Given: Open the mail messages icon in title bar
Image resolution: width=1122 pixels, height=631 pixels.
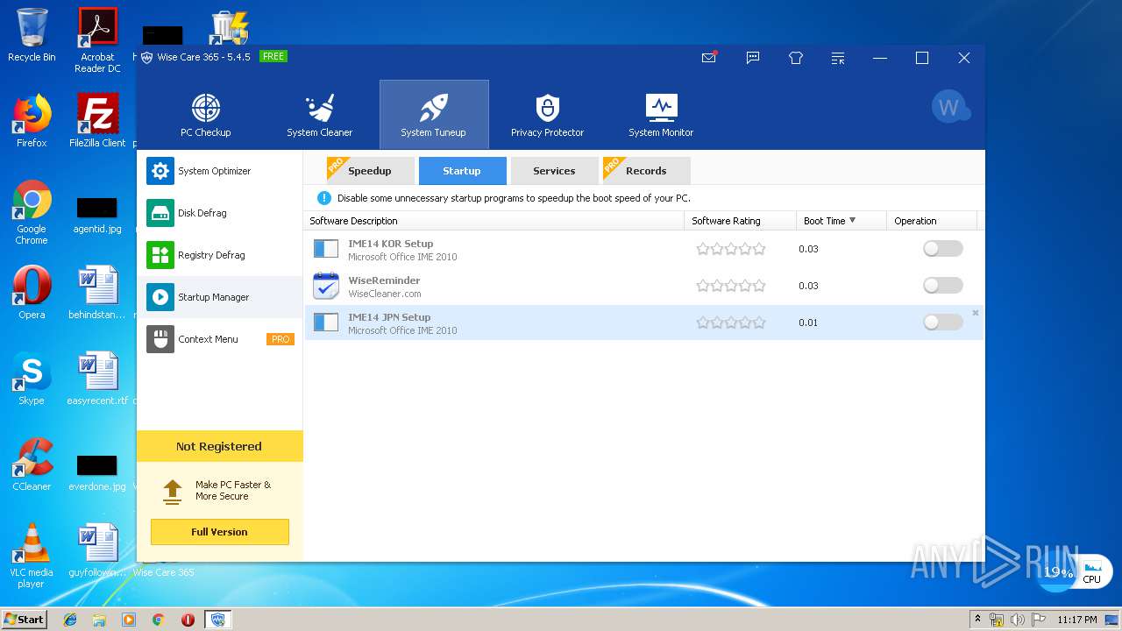Looking at the screenshot, I should [x=709, y=58].
